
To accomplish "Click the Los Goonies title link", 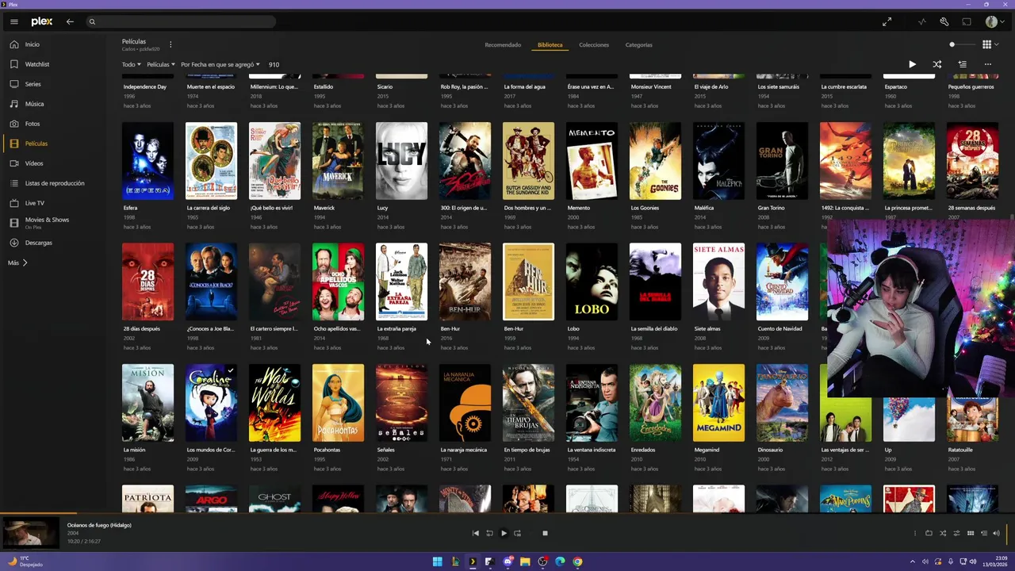I will click(x=645, y=208).
